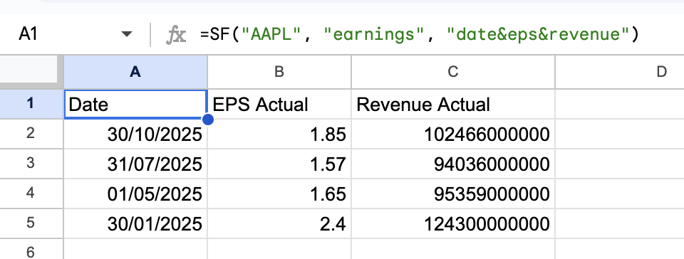Click the revenue value 102466000000
The image size is (684, 259).
pos(453,134)
